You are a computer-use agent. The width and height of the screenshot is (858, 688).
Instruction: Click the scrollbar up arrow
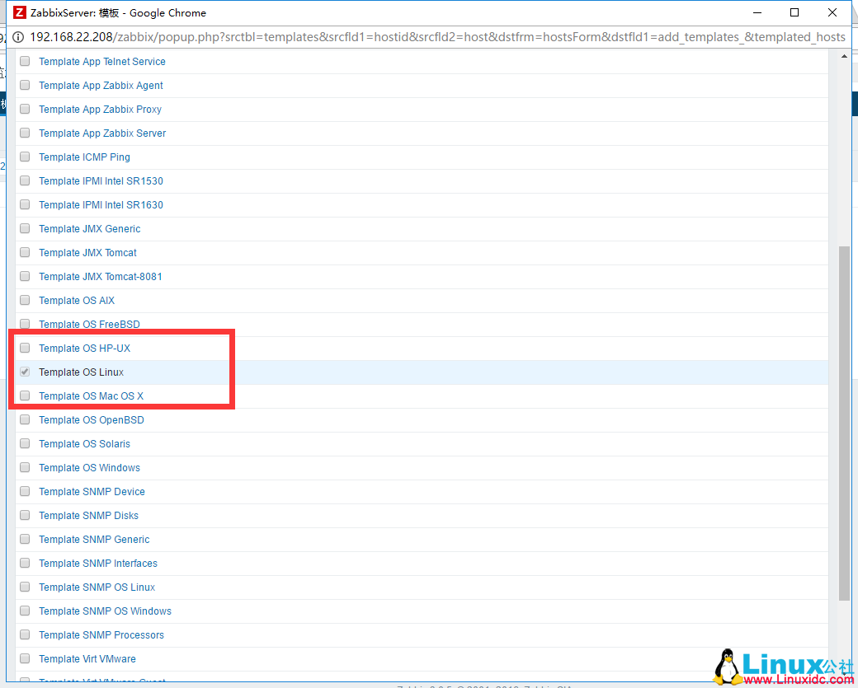point(843,56)
